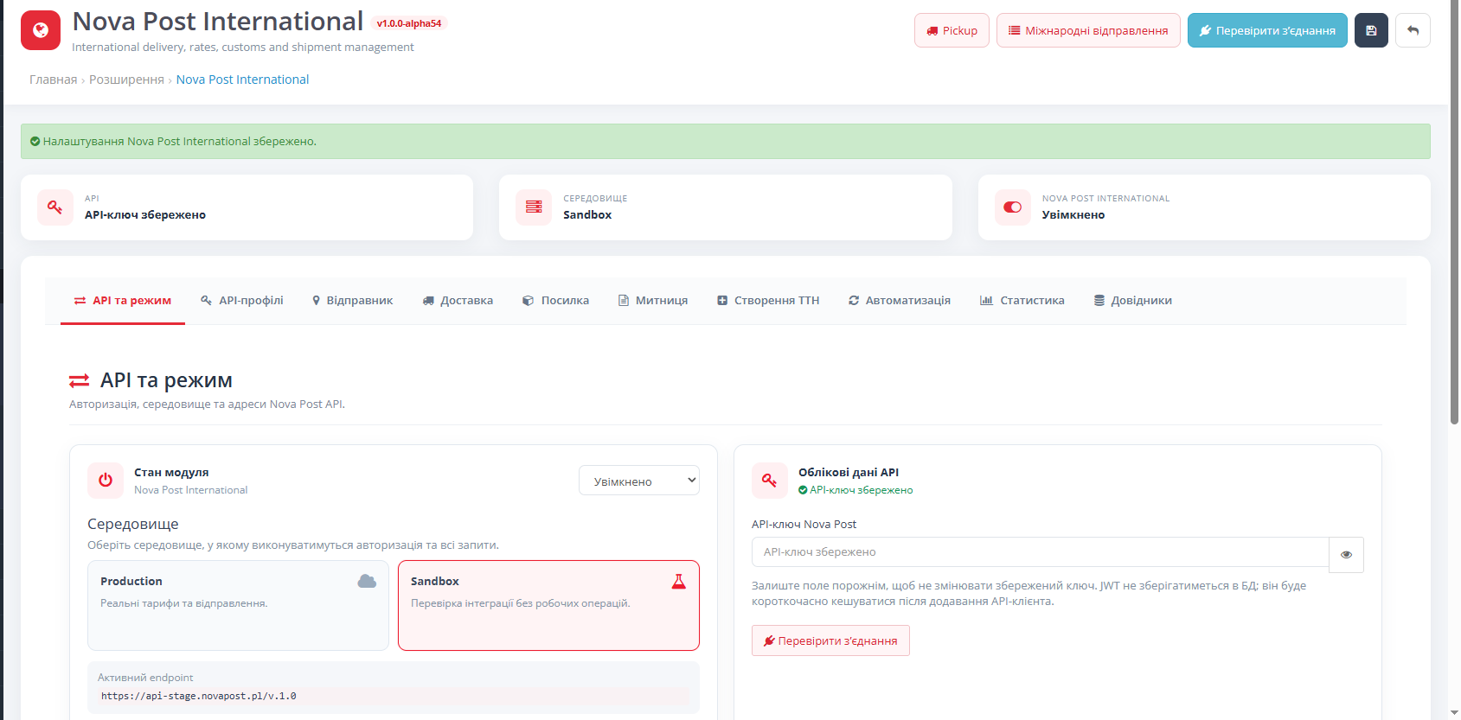
Task: Click the green check icon by API-ключ збережено
Action: [x=803, y=490]
